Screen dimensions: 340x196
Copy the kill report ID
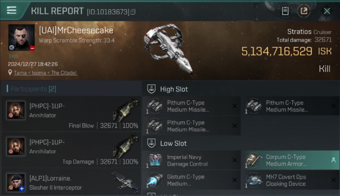pos(133,12)
